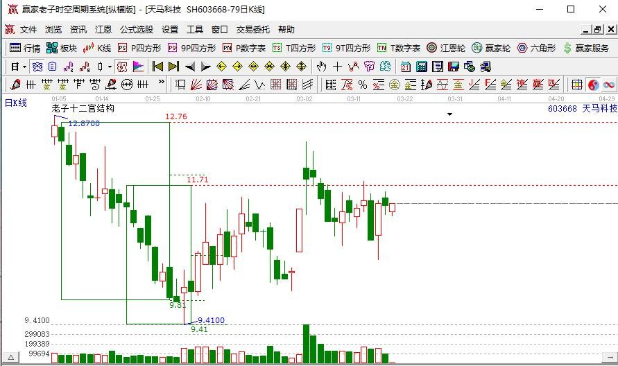Click the blue infinity loop icon

pyautogui.click(x=609, y=85)
